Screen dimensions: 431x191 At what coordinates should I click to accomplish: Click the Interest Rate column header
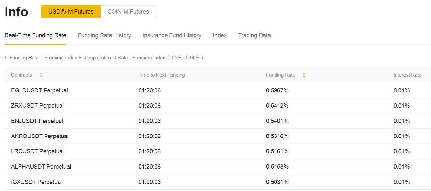pos(407,75)
